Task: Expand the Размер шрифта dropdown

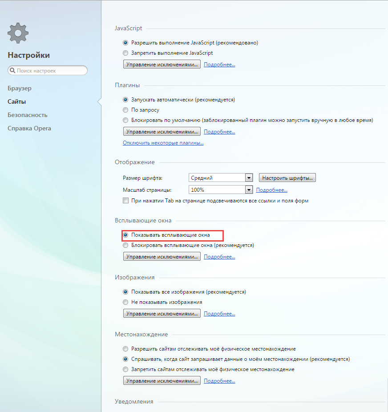Action: pyautogui.click(x=221, y=178)
